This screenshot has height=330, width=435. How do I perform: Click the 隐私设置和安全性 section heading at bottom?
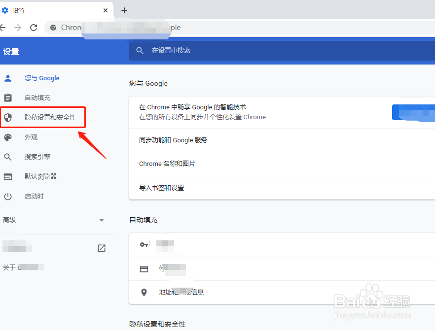pyautogui.click(x=157, y=324)
